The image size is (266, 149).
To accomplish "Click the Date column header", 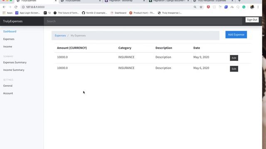I will tap(197, 48).
